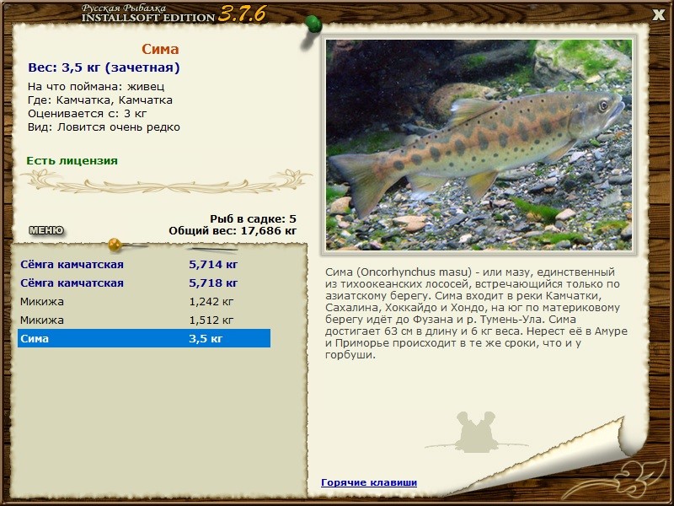Click the Общий вес: 17,686 кг total
Viewport: 674px width, 506px height.
tap(233, 230)
